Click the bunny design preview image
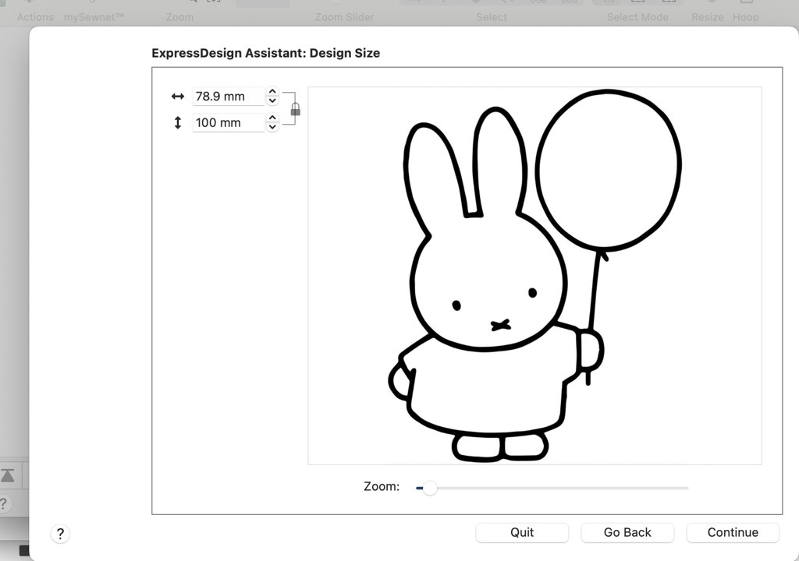This screenshot has height=561, width=799. pos(534,275)
